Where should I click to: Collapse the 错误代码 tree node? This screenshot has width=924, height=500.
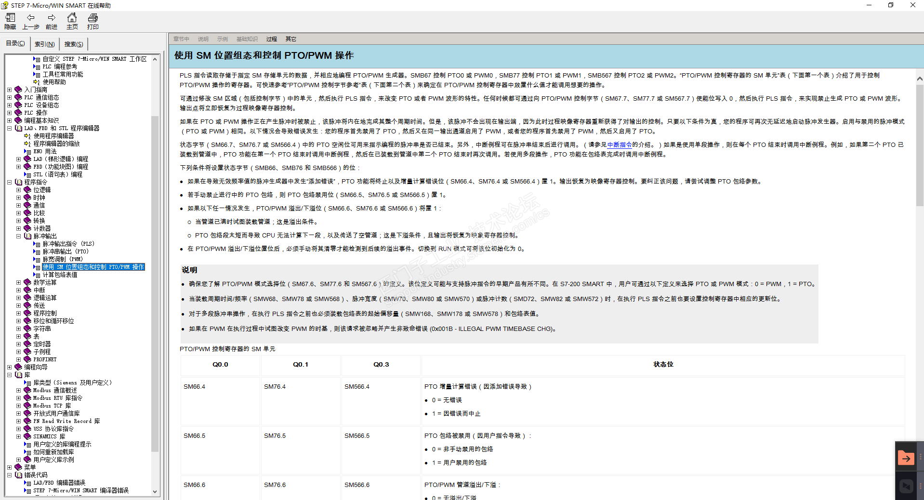coord(9,475)
